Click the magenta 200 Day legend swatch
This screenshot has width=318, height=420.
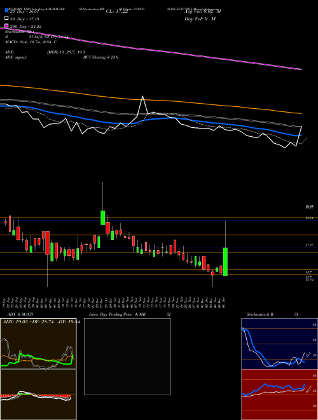tap(7, 26)
